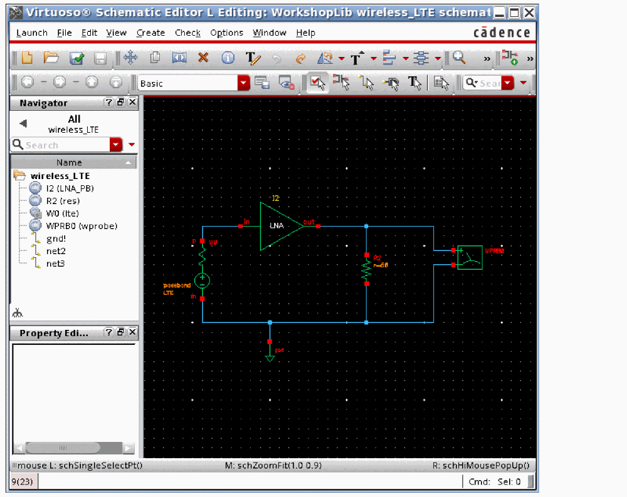Open a design with the folder icon
627x497 pixels.
[x=51, y=58]
